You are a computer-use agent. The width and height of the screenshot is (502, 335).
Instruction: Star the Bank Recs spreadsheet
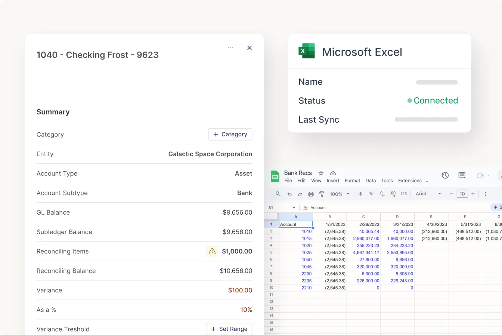[321, 173]
